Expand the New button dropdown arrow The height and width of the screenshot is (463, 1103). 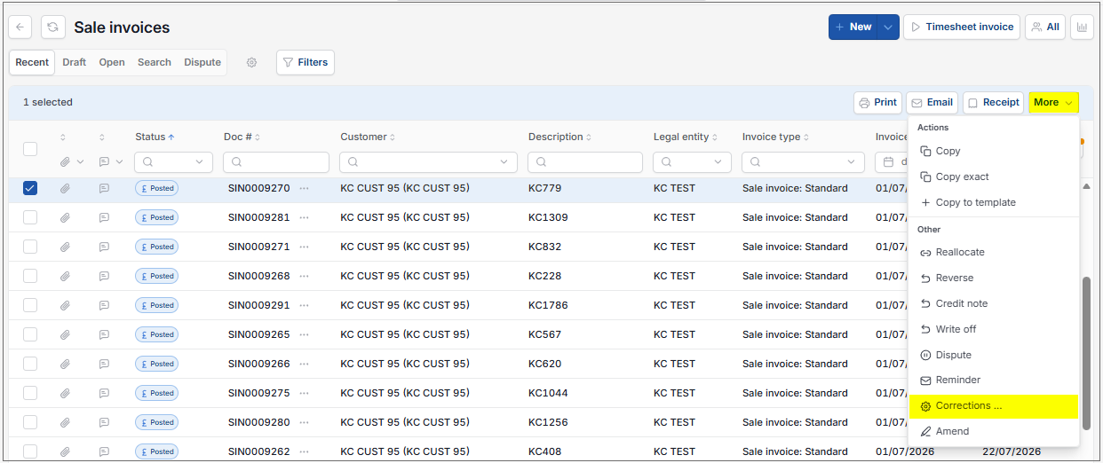point(888,27)
